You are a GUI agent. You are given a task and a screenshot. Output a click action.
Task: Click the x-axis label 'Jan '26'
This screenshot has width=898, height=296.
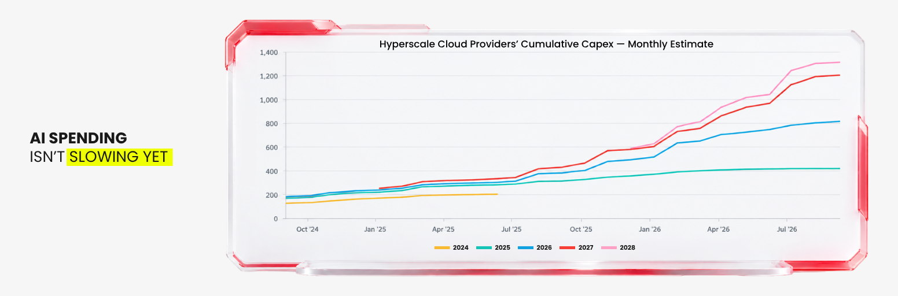pos(649,229)
